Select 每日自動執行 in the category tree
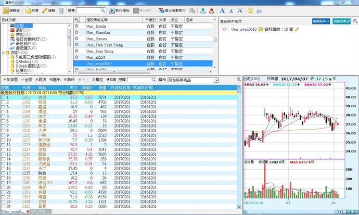 coord(28,39)
